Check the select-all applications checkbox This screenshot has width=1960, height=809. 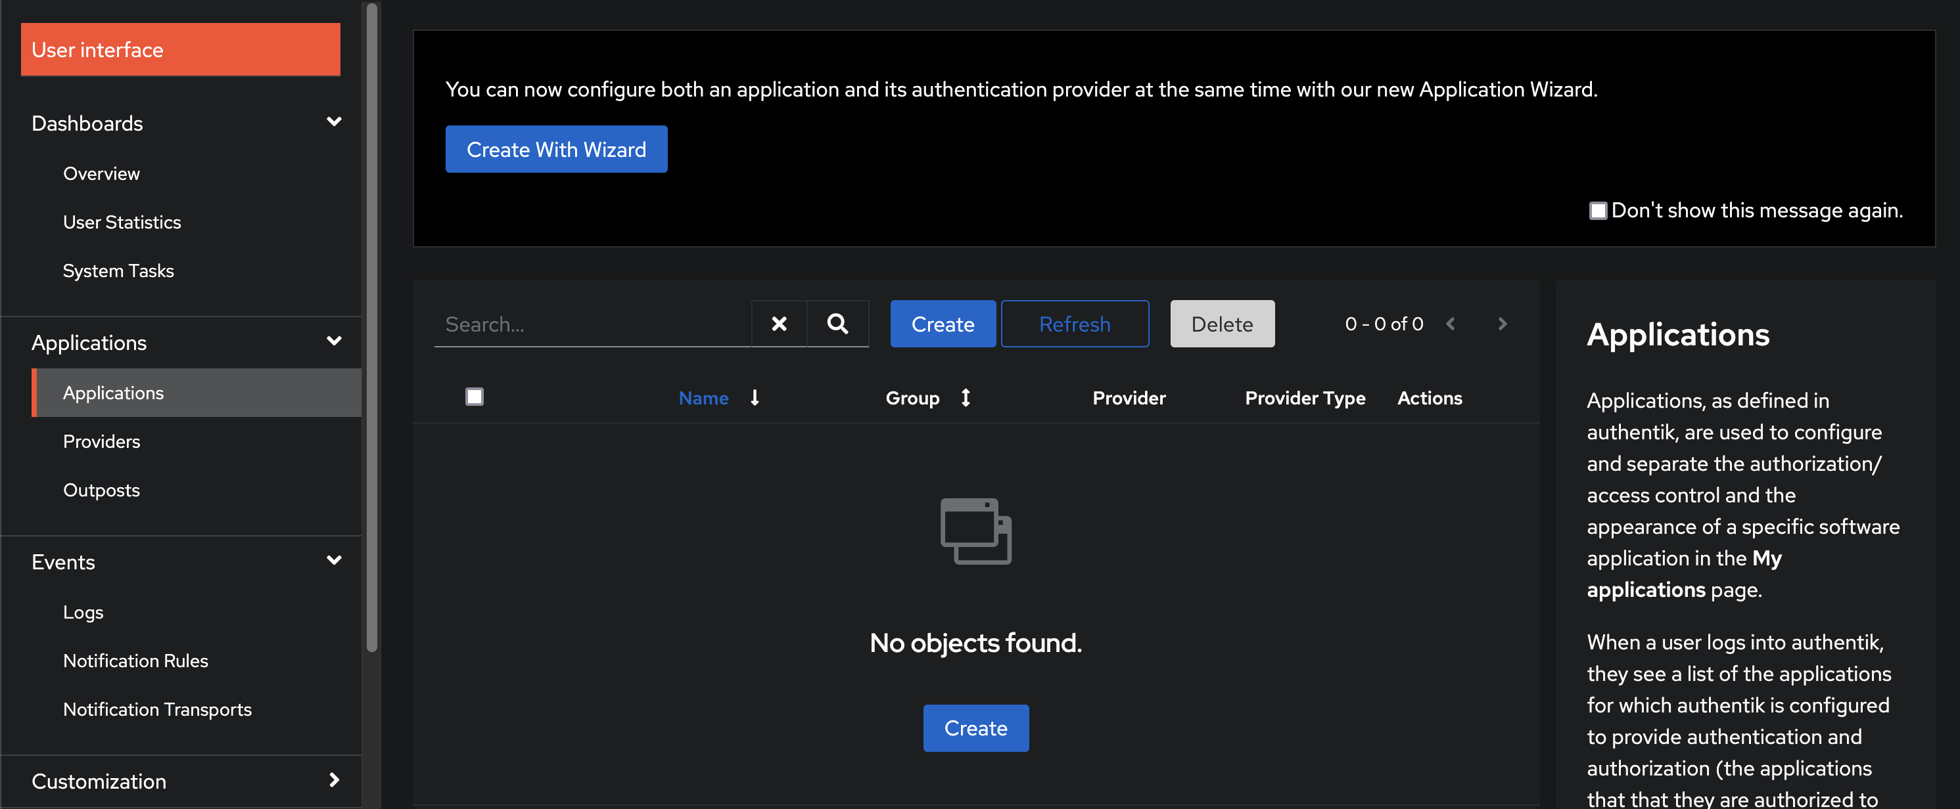click(x=475, y=397)
